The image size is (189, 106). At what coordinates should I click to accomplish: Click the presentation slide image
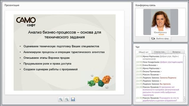[x=65, y=52]
